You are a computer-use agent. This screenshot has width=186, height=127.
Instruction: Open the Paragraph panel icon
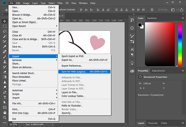132,55
